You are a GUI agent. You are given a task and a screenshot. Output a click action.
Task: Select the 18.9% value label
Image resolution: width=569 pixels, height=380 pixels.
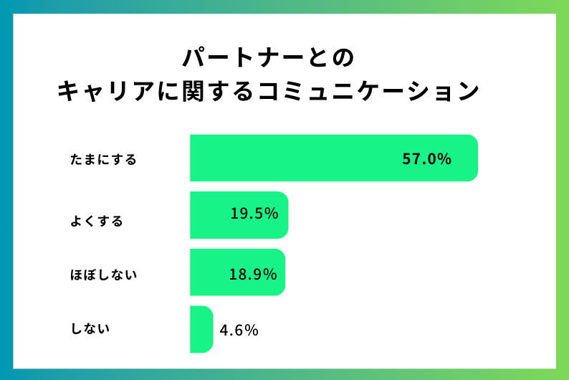253,272
